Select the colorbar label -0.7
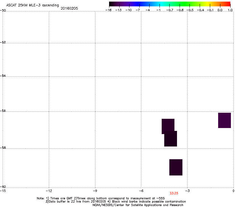This screenshot has width=236, height=207. click(170, 10)
